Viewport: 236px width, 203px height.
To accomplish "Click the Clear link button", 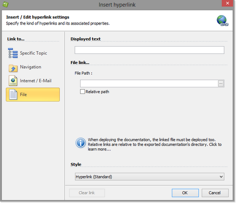I will coord(87,193).
